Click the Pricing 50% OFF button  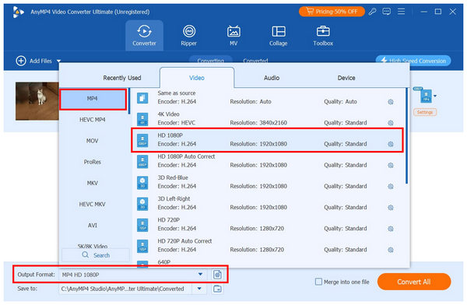[332, 12]
